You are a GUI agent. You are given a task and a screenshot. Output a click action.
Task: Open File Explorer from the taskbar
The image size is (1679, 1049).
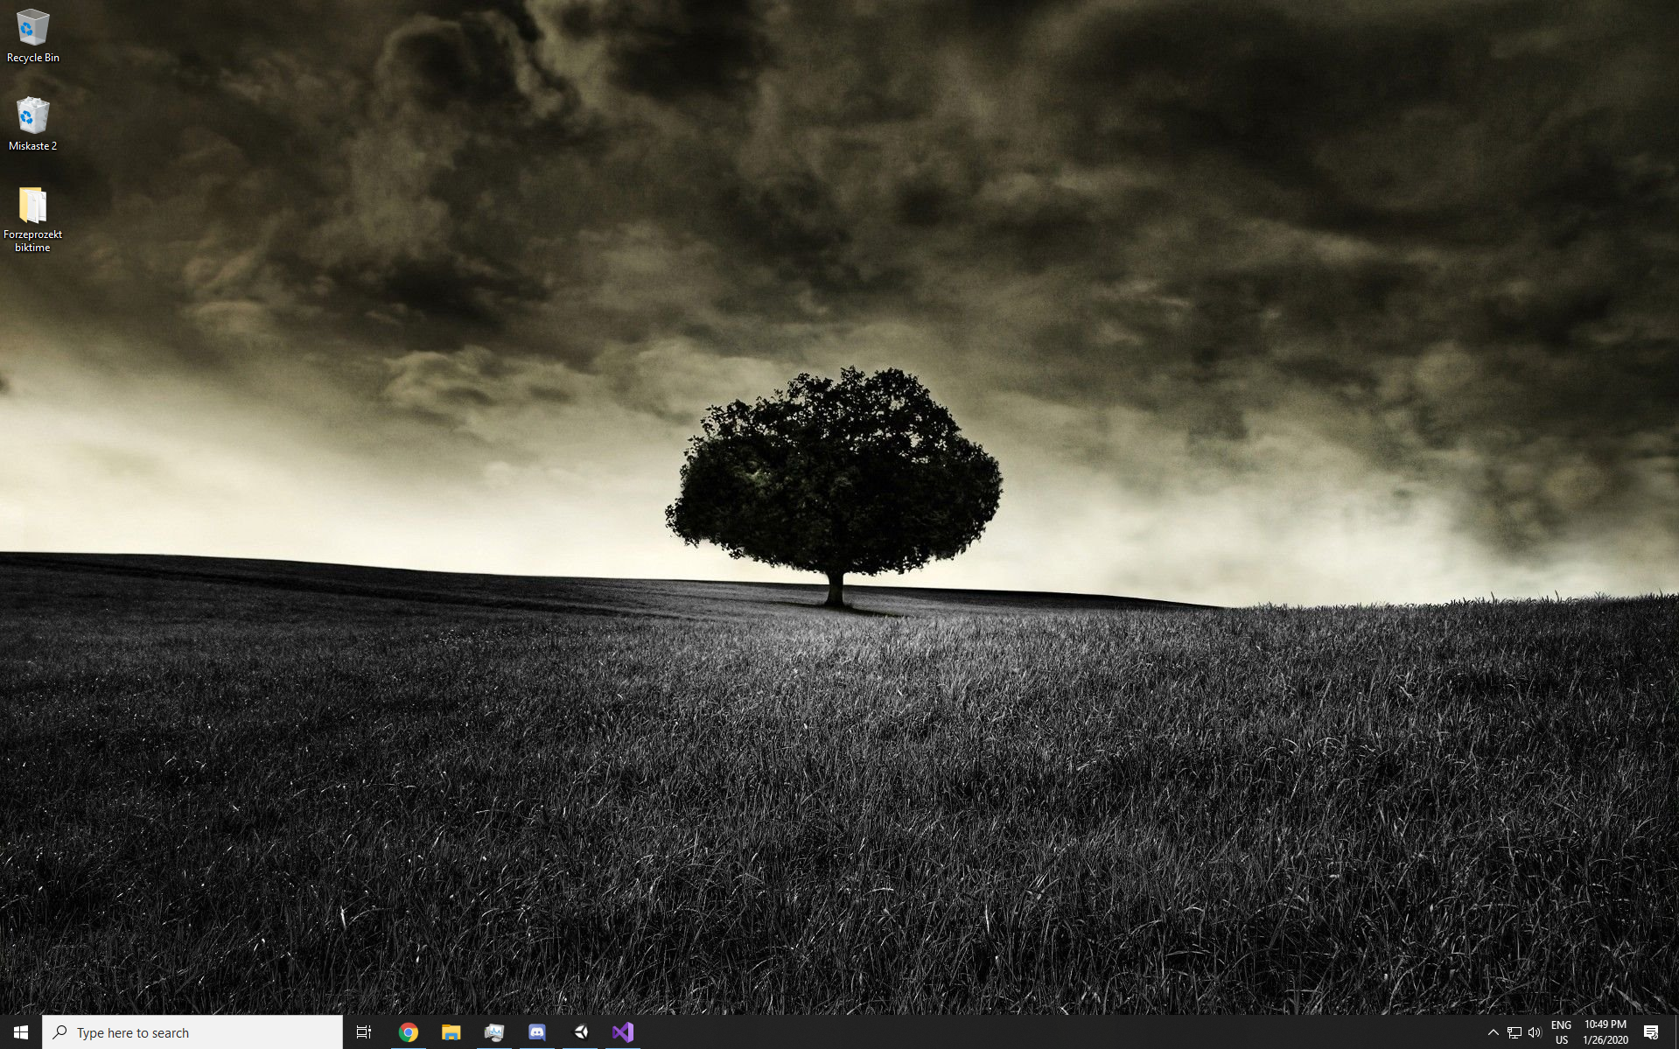pos(451,1032)
